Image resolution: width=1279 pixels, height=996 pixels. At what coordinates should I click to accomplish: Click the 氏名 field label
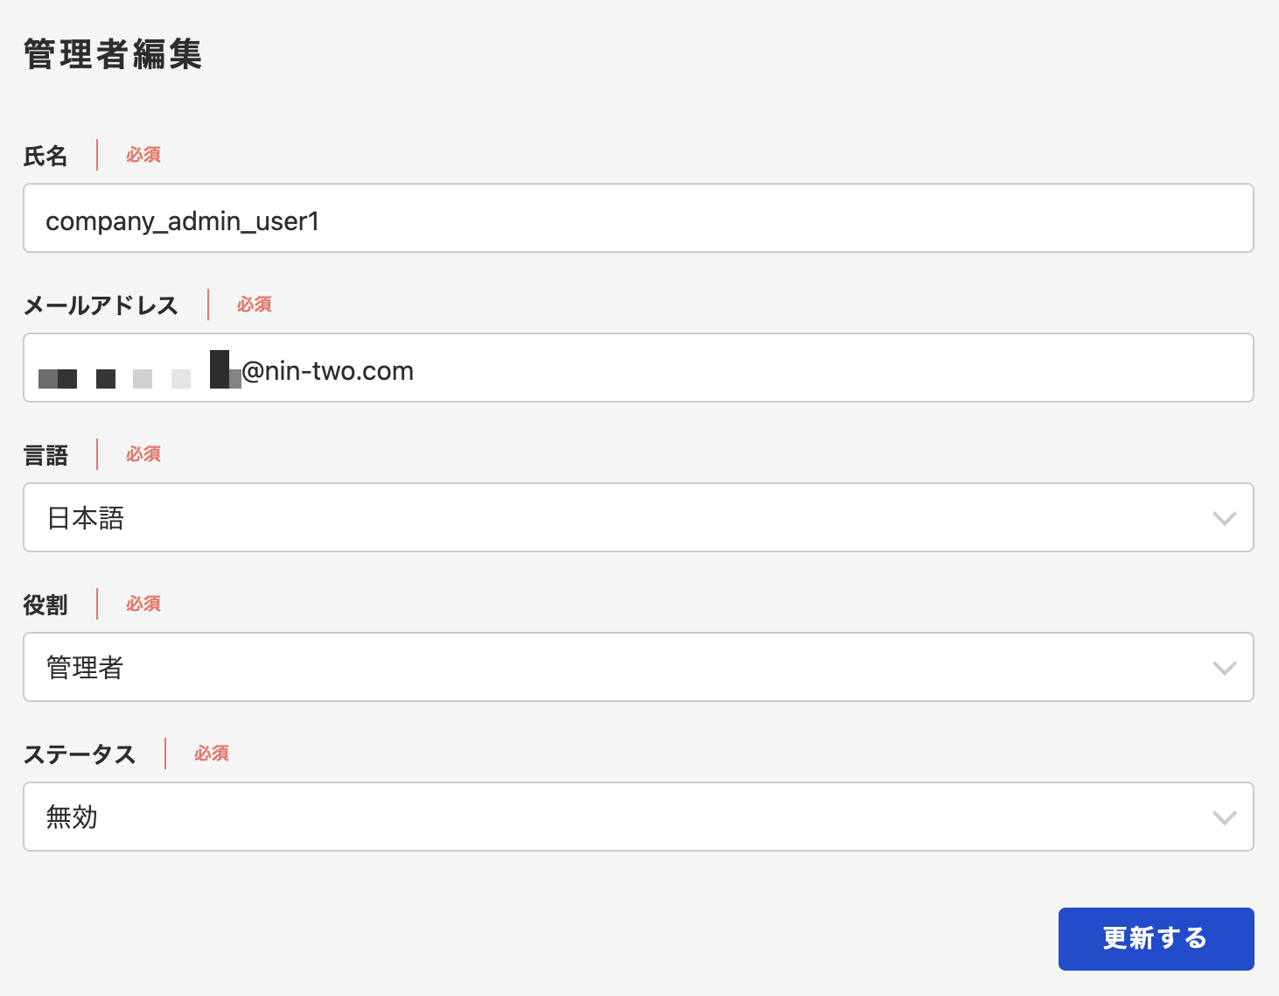pyautogui.click(x=45, y=156)
